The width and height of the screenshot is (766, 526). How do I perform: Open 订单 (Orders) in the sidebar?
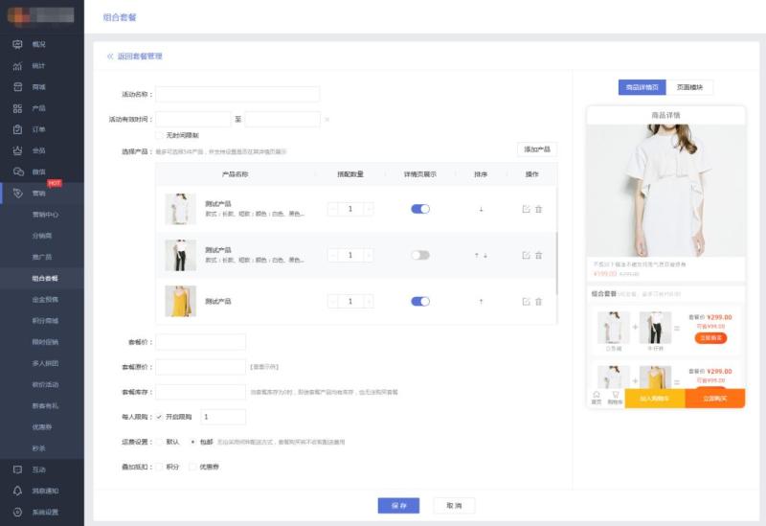38,129
